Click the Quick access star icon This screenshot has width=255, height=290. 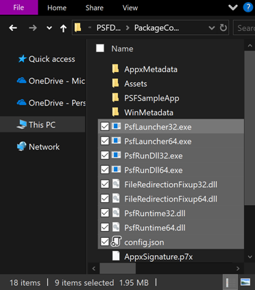[22, 59]
